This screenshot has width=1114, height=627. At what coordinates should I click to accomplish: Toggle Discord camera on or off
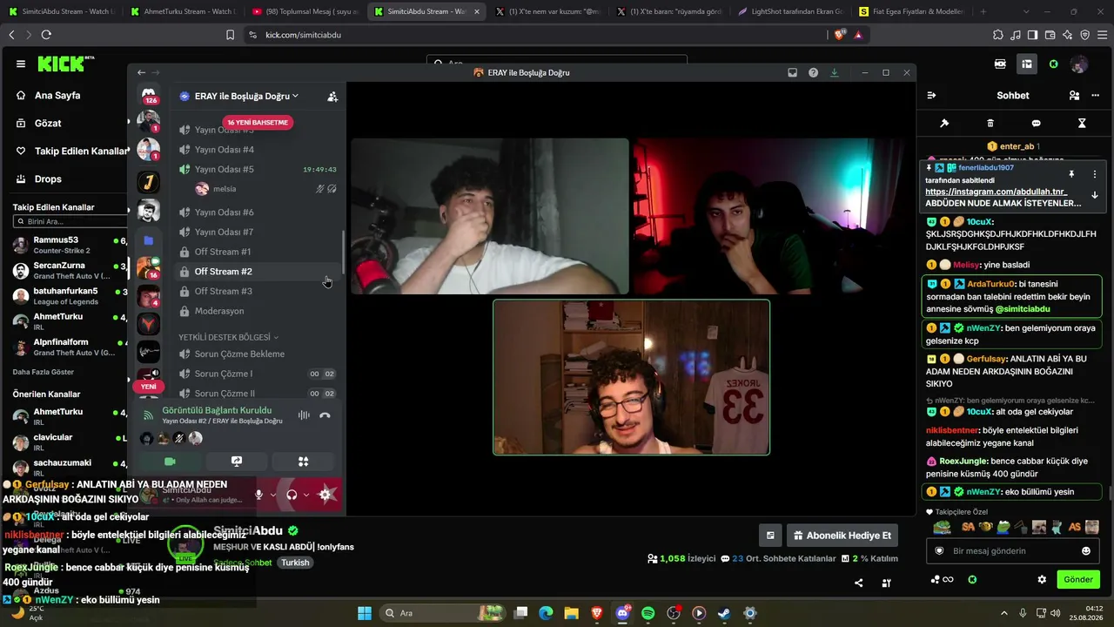[x=170, y=462]
